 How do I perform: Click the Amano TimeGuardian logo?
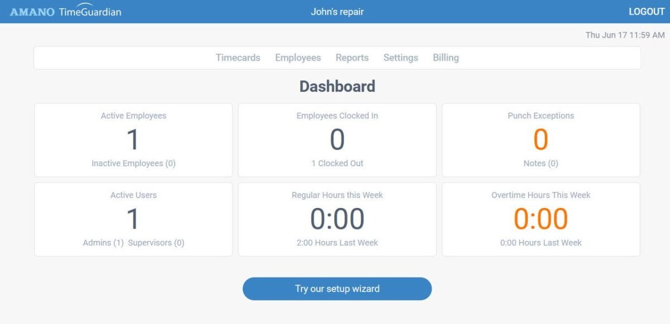click(x=65, y=12)
